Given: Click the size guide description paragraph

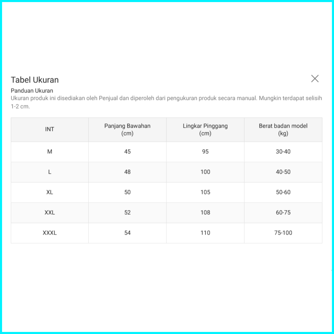Looking at the screenshot, I should click(166, 102).
